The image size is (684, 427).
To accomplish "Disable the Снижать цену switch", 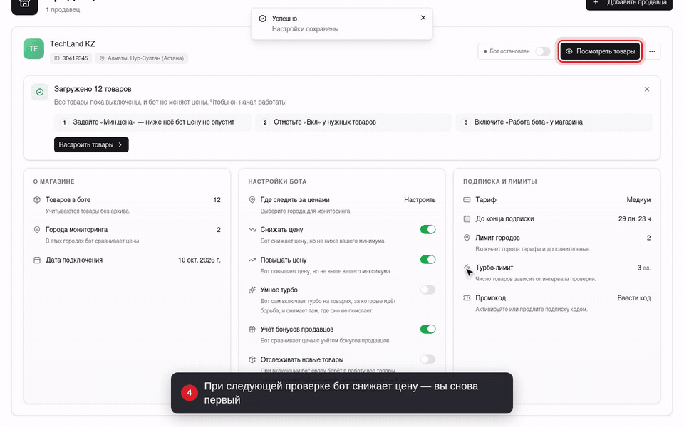I will (x=428, y=230).
